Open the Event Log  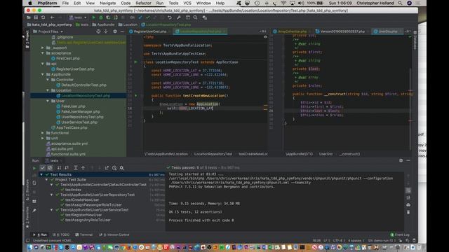[400, 234]
